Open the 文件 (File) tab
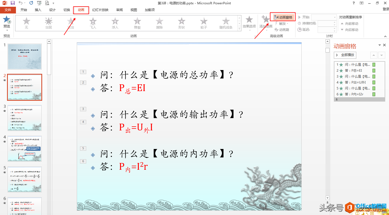389x215 pixels. 8,10
